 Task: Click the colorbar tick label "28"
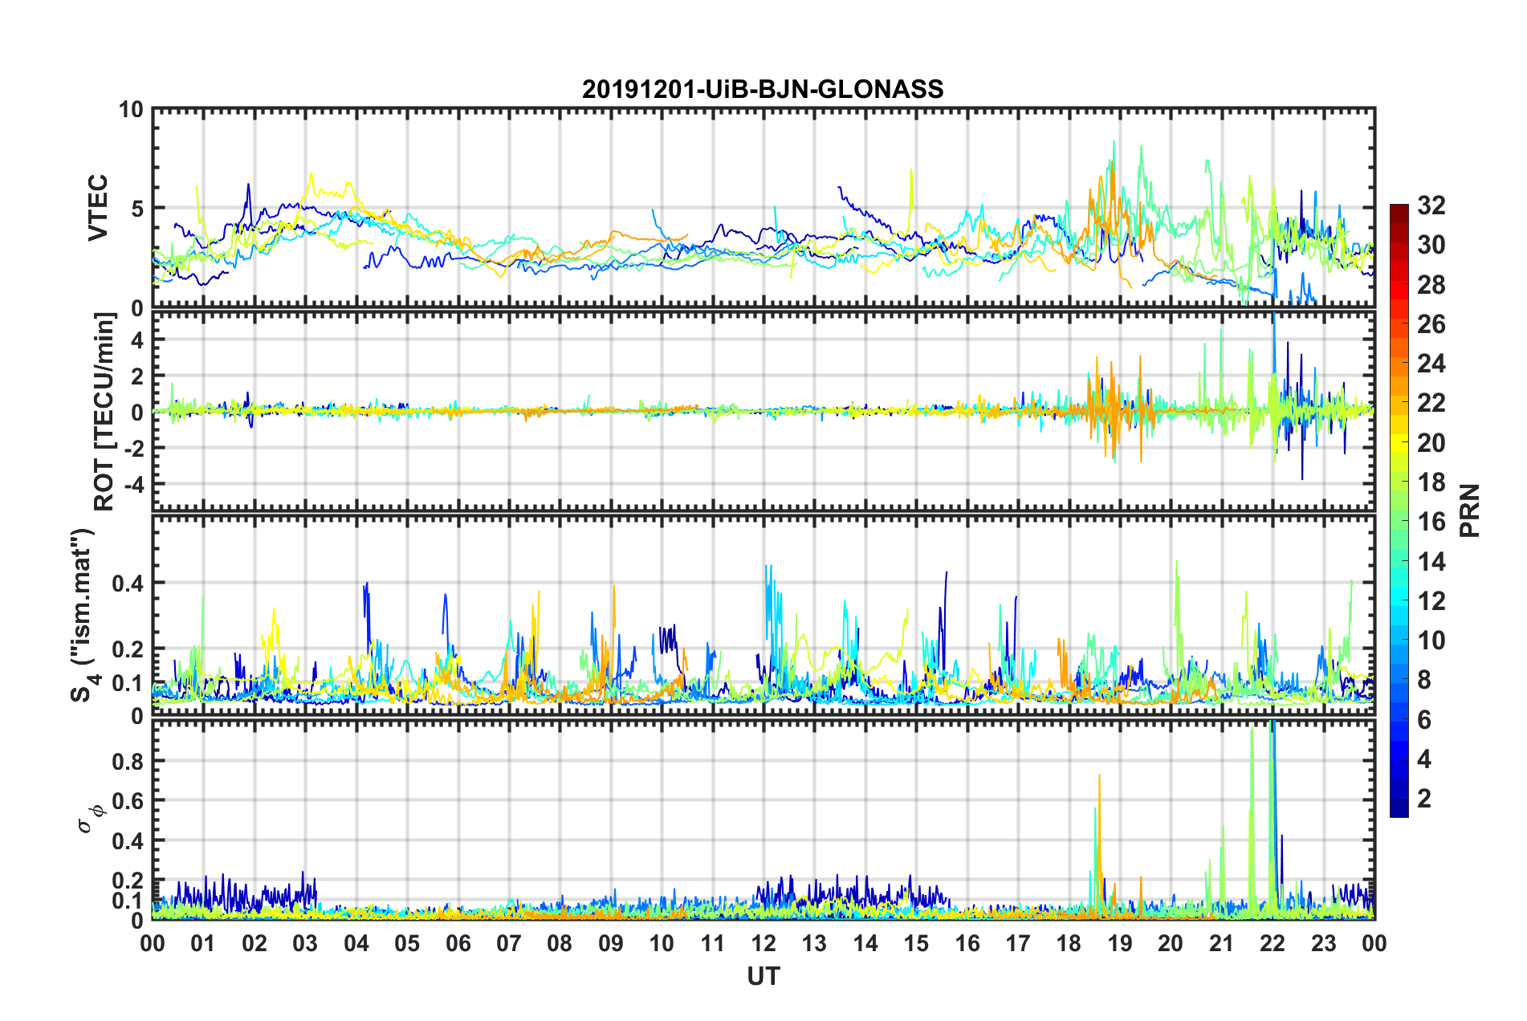click(1431, 285)
